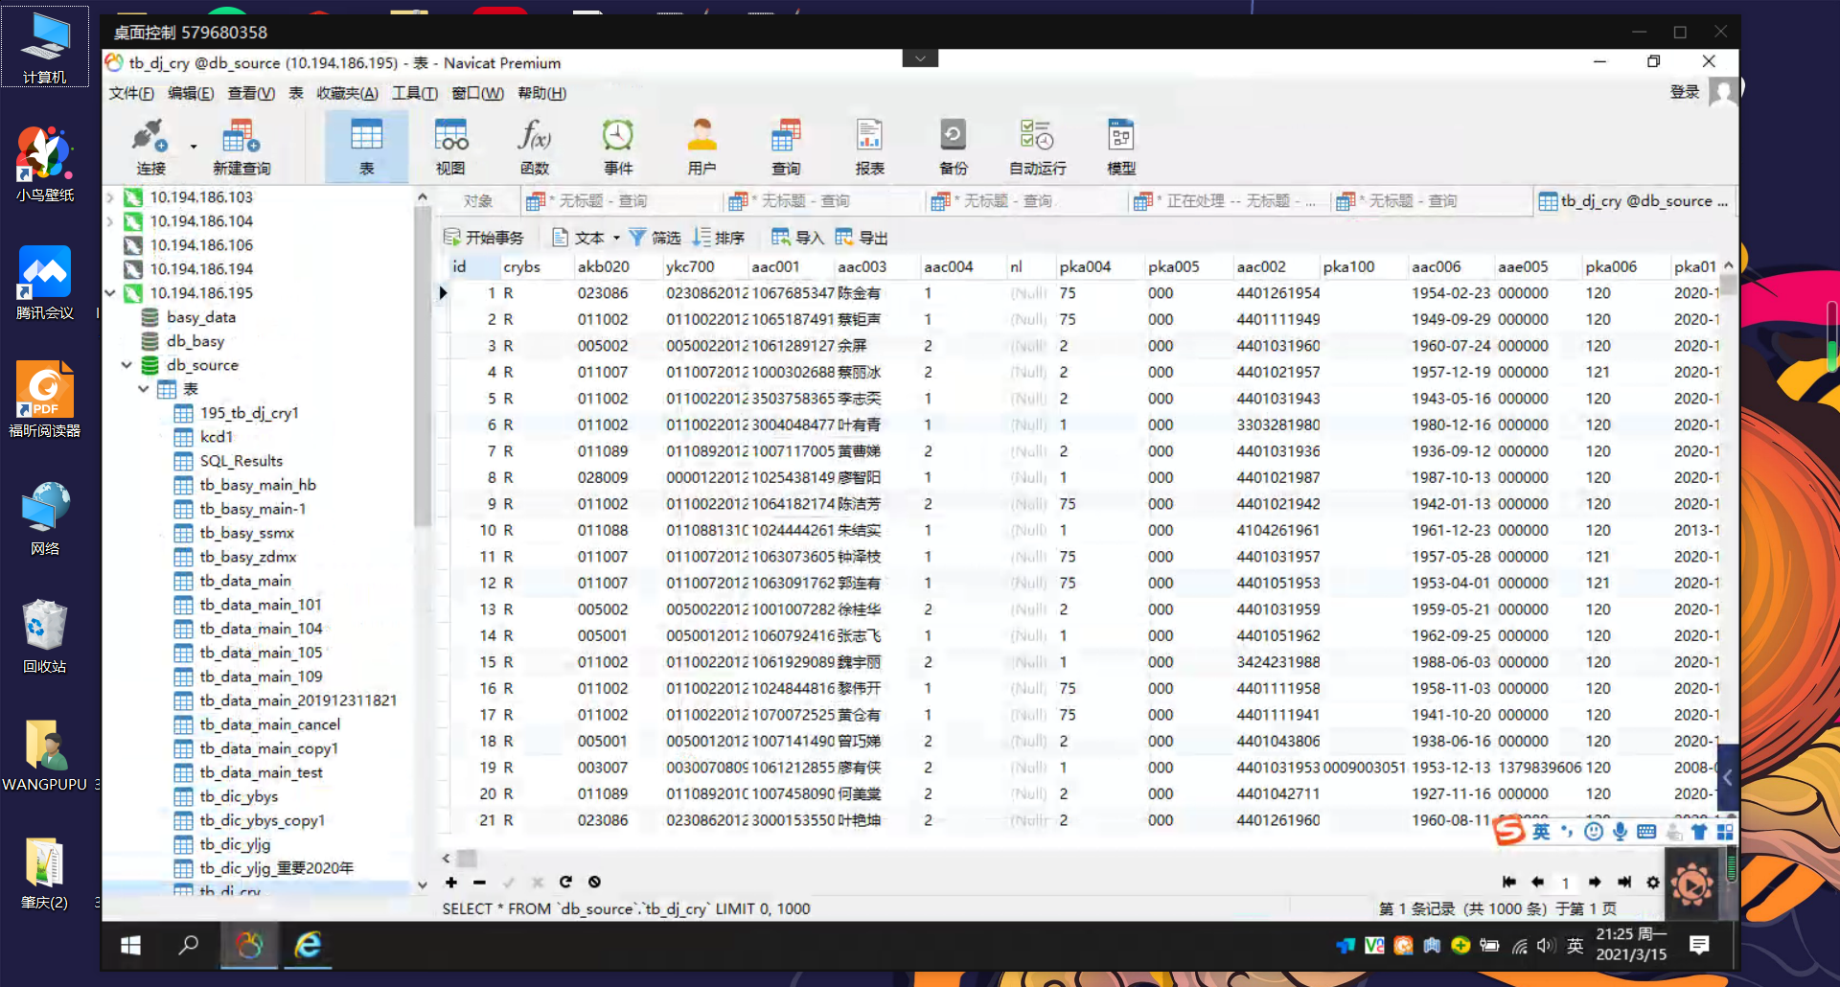The height and width of the screenshot is (987, 1840).
Task: Click the Sort (排序) button
Action: 719,238
